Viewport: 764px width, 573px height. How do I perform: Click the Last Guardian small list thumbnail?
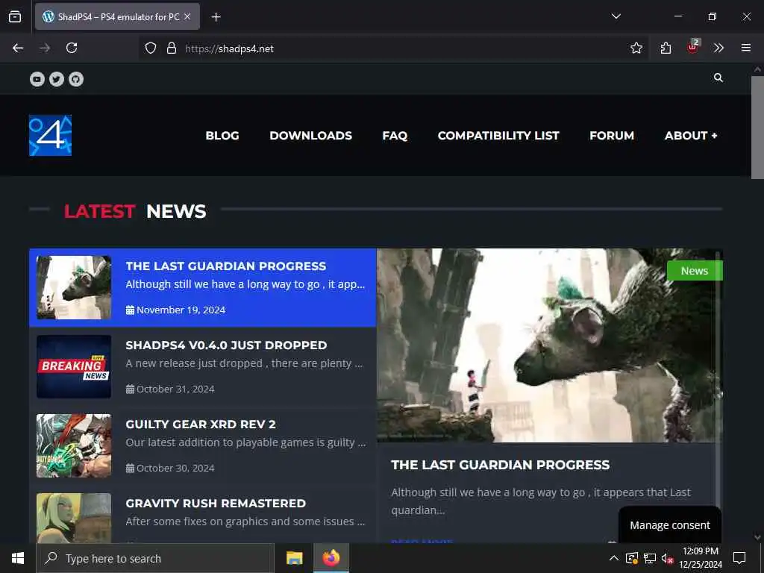coord(74,287)
